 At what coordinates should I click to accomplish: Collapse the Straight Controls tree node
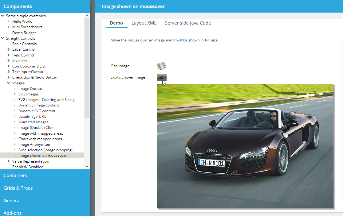point(2,38)
